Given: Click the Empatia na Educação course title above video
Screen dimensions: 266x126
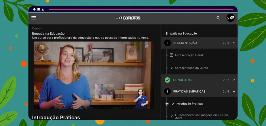Looking at the screenshot, I should (x=48, y=34).
